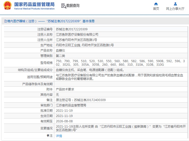Click the person icon above 网上办事大厅
The width and height of the screenshot is (189, 141).
[175, 4]
